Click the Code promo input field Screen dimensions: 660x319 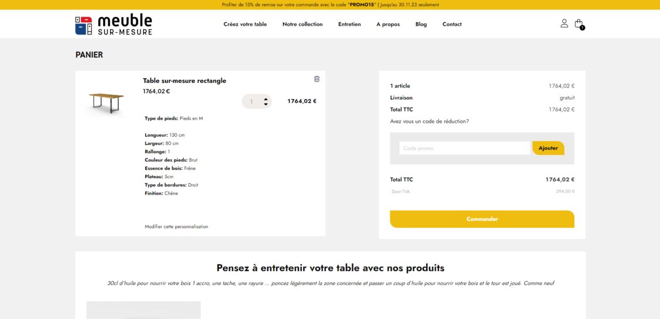pyautogui.click(x=465, y=148)
